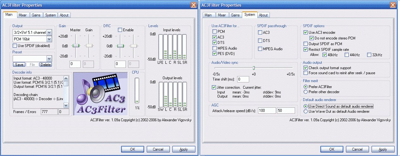Click the Master gain slider handle
400x156 pixels.
click(x=76, y=46)
